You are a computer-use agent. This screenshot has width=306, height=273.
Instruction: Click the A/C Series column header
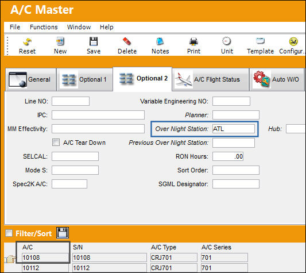coord(216,247)
